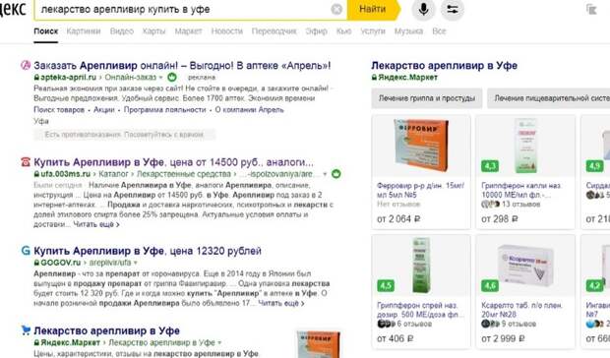The height and width of the screenshot is (358, 610).
Task: Open 'Ксарелто таб. п/о плен. 20мг №28' link
Action: (522, 310)
